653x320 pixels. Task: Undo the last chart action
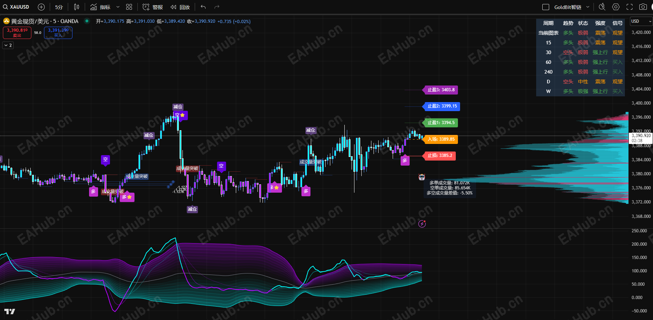coord(203,7)
